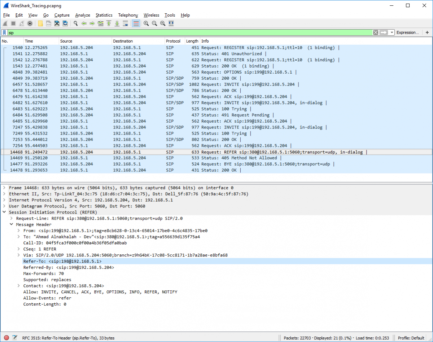Sort by the Destination column header
The image size is (433, 342).
click(138, 41)
